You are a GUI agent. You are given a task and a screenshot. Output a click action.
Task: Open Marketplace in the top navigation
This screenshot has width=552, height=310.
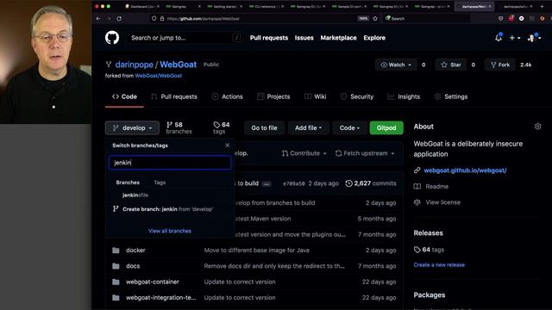pyautogui.click(x=338, y=38)
